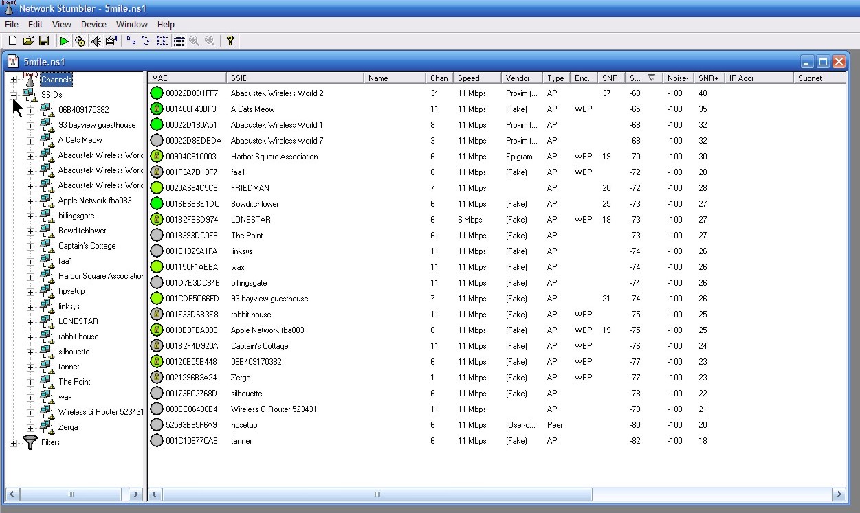Viewport: 860px width, 513px height.
Task: Click the Open file folder icon
Action: pos(28,41)
